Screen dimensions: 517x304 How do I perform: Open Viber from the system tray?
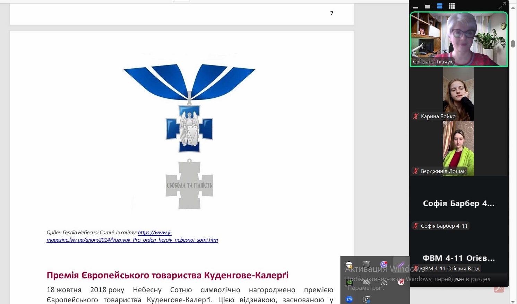click(384, 265)
